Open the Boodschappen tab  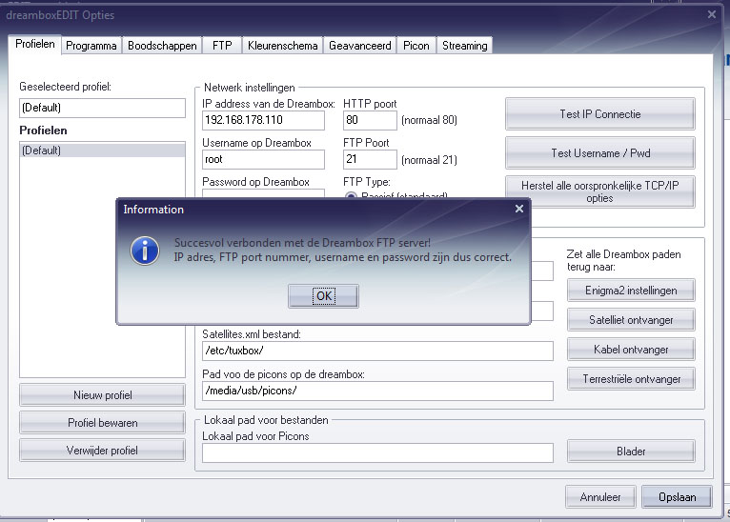162,46
